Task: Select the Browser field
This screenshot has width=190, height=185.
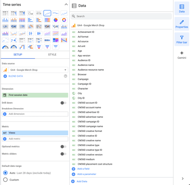Action: pyautogui.click(x=82, y=74)
